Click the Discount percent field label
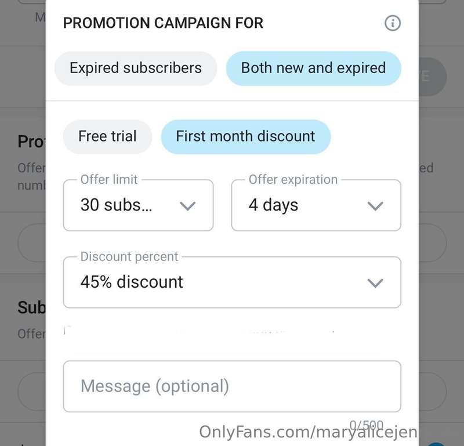The width and height of the screenshot is (464, 446). click(x=129, y=256)
